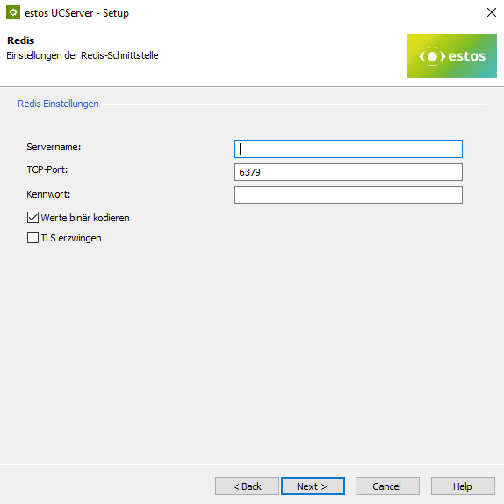Click the estos logo banner
This screenshot has height=504, width=504.
coord(452,56)
